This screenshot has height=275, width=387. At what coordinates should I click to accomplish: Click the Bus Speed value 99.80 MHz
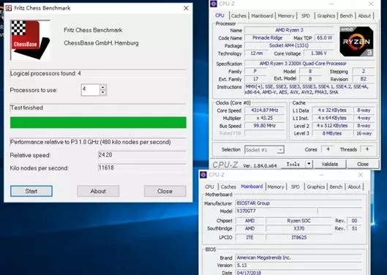265,126
